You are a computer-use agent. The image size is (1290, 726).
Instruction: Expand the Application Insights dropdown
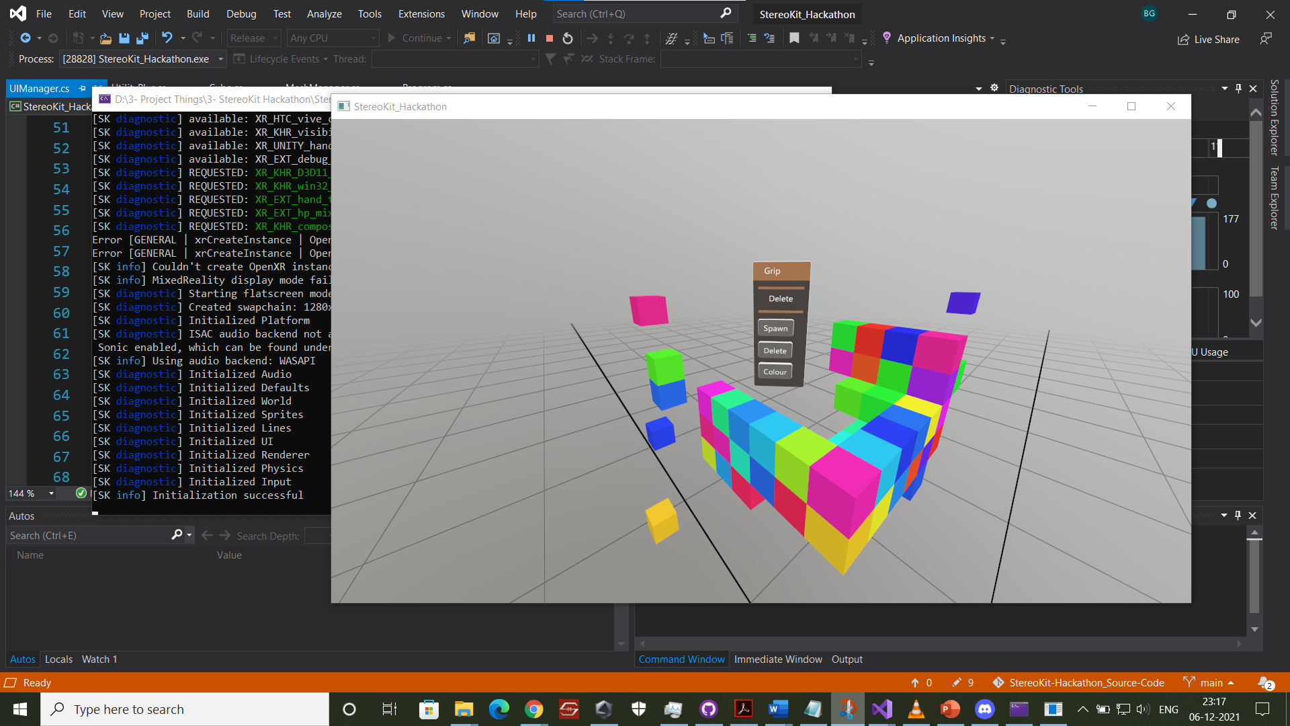coord(992,38)
